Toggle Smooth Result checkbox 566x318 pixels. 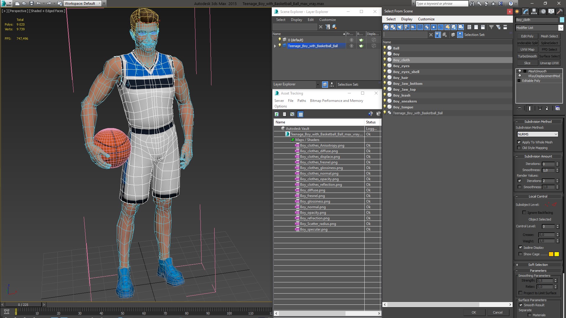pos(521,305)
